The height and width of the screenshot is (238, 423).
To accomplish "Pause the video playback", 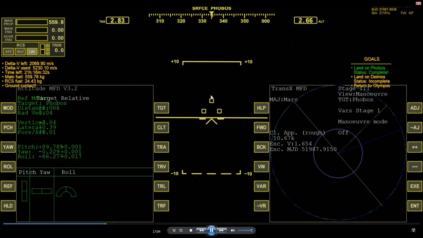I will point(211,231).
